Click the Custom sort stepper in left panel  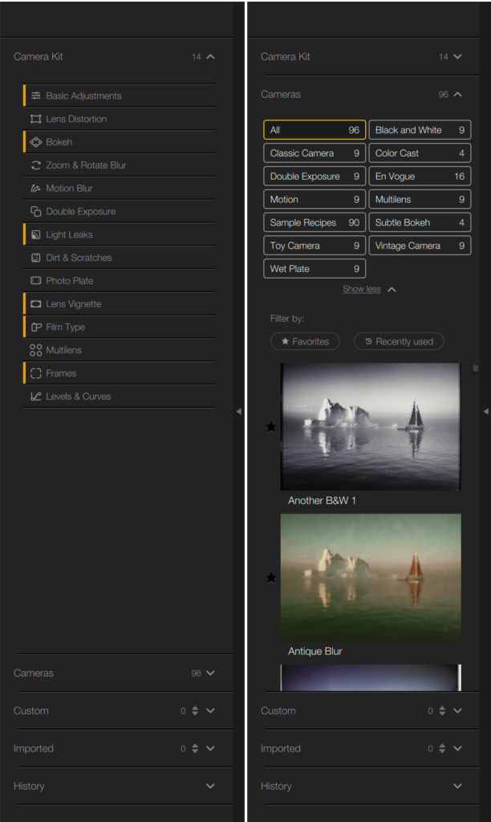pyautogui.click(x=195, y=710)
